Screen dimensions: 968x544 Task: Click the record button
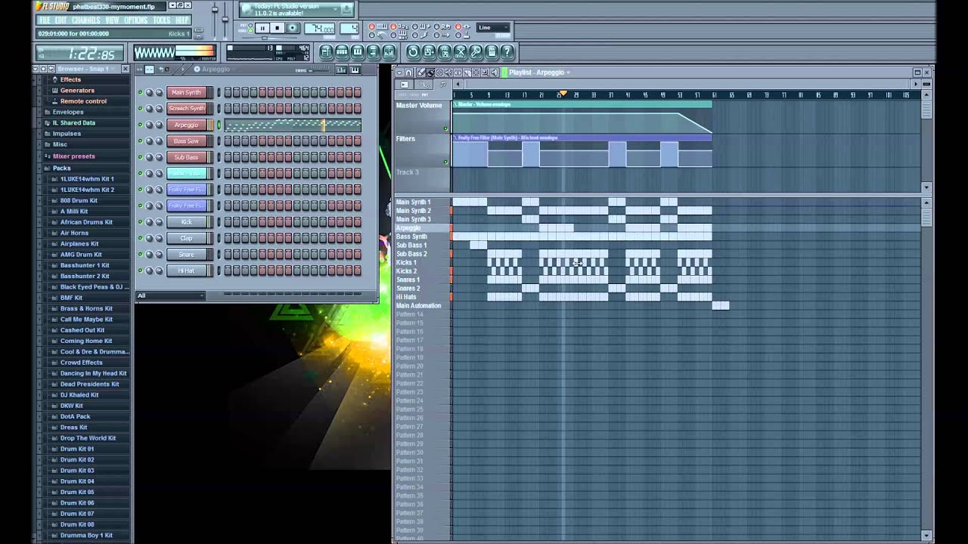pos(292,28)
